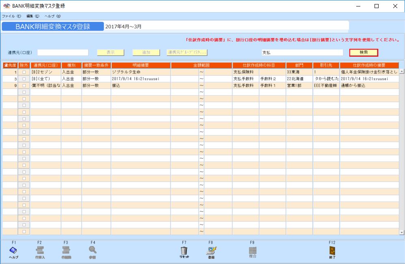This screenshot has width=405, height=264.
Task: Open the ヘルプ menu in menu bar
Action: 52,16
